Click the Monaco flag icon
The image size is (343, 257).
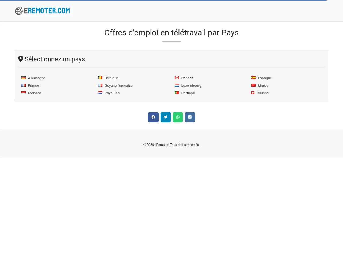pyautogui.click(x=24, y=93)
